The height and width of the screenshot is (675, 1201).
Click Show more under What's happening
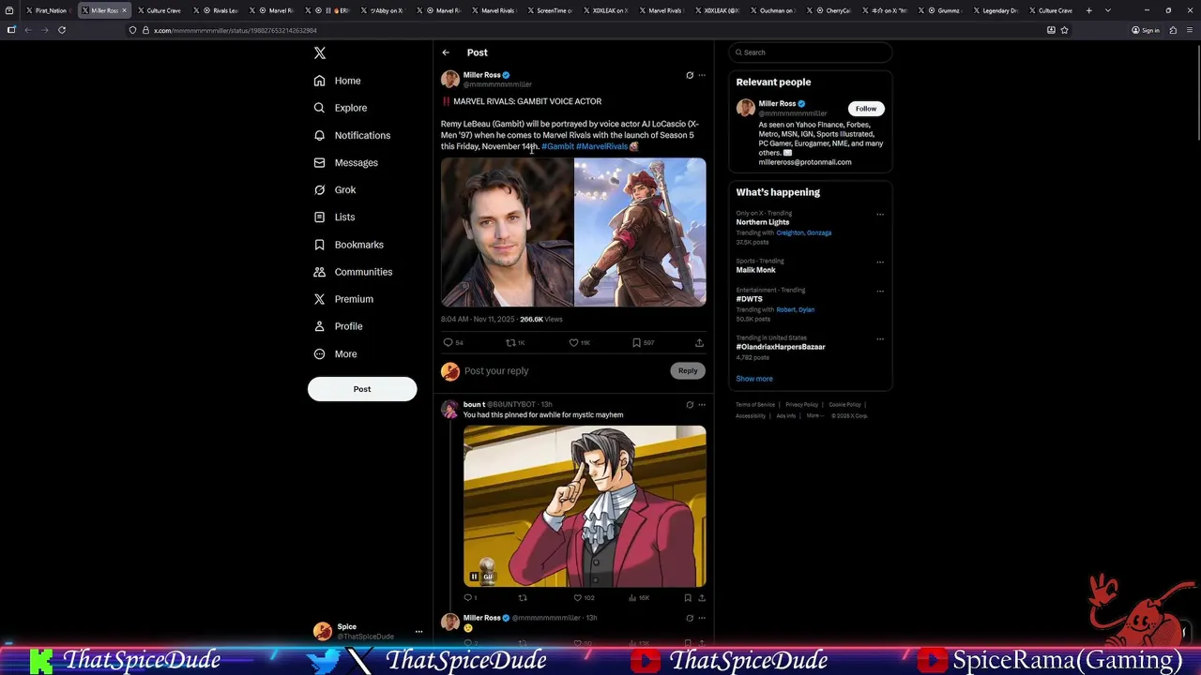(754, 379)
